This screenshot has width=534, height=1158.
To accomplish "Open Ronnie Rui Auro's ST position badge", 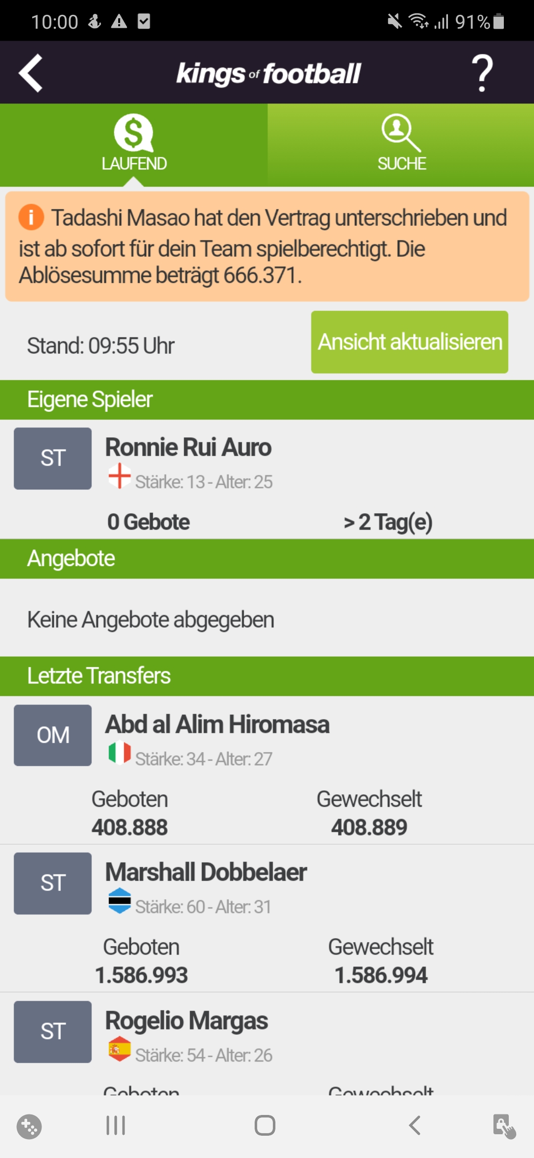I will 52,458.
